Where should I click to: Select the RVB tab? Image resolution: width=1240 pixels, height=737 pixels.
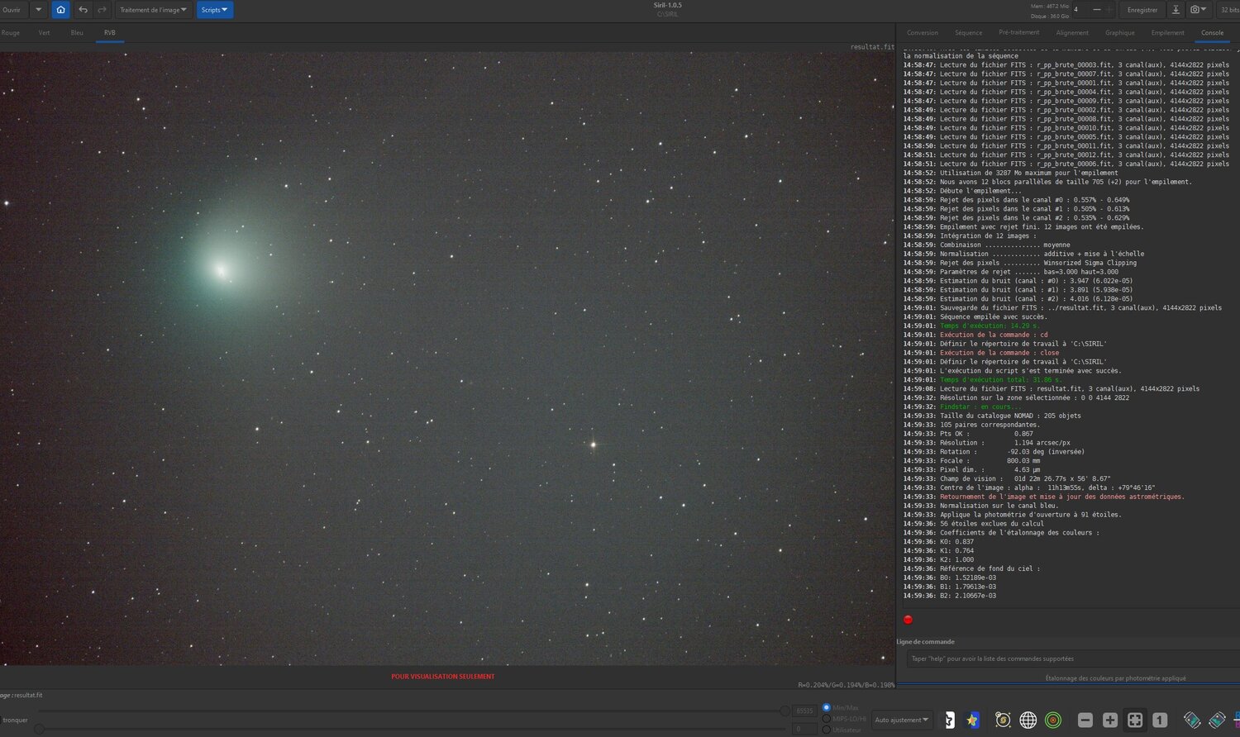110,33
